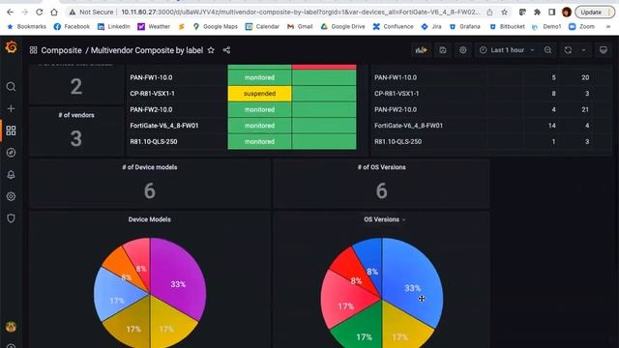Expand the OS Versions panel title menu
This screenshot has width=619, height=348.
pos(403,219)
